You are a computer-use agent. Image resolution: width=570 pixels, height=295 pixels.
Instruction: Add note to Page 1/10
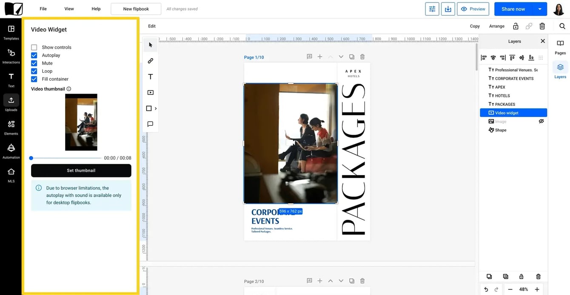(x=309, y=57)
